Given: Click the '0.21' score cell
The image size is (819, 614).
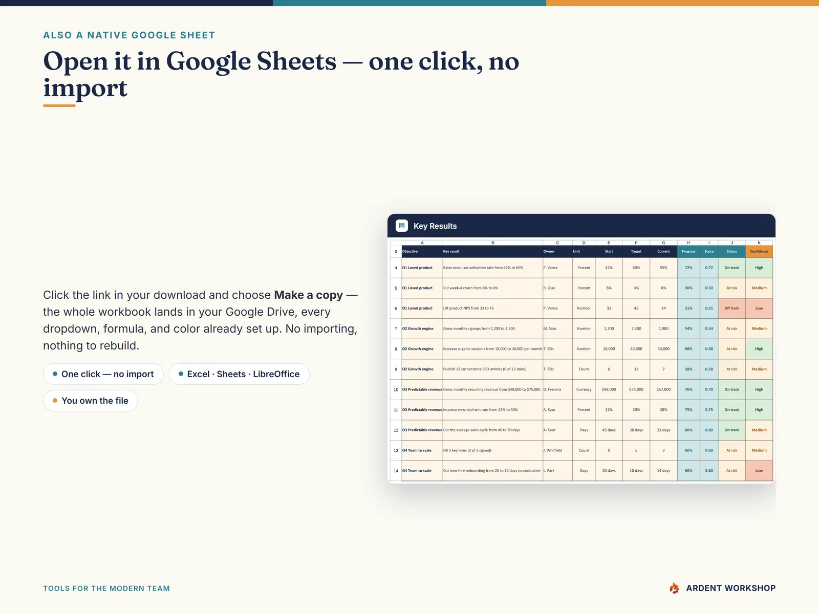Looking at the screenshot, I should tap(709, 308).
